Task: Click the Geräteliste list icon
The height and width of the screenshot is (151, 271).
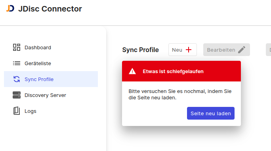Action: pyautogui.click(x=17, y=63)
